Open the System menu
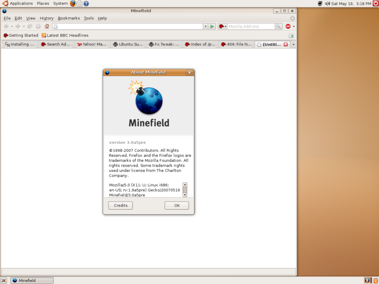The image size is (379, 284). click(x=61, y=3)
